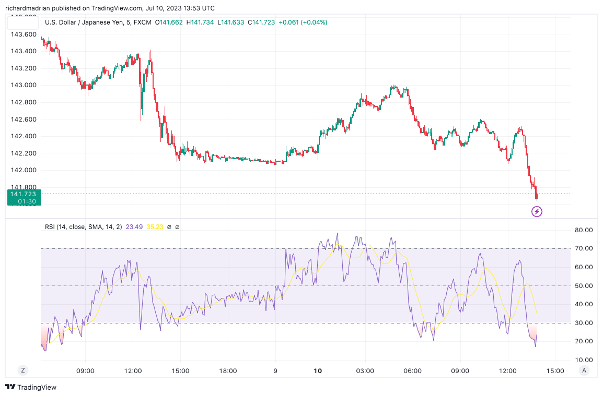Click the low value L141.633
Screen dimensions: 603x396
point(231,22)
